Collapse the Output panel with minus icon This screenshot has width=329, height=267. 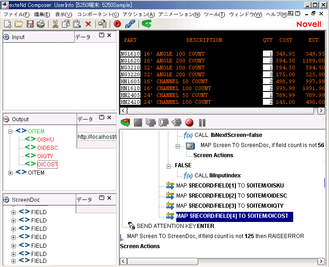pos(6,119)
